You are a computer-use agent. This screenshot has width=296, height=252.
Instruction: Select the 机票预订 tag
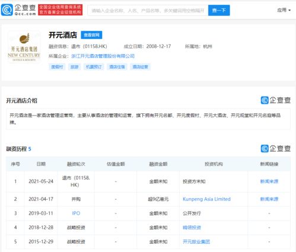94,67
